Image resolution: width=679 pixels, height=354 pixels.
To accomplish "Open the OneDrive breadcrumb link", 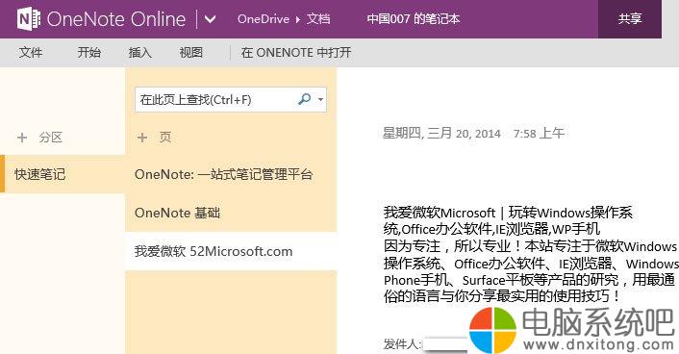I will 264,19.
